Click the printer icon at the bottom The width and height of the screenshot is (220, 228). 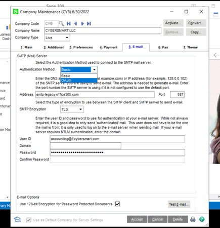(x=193, y=219)
